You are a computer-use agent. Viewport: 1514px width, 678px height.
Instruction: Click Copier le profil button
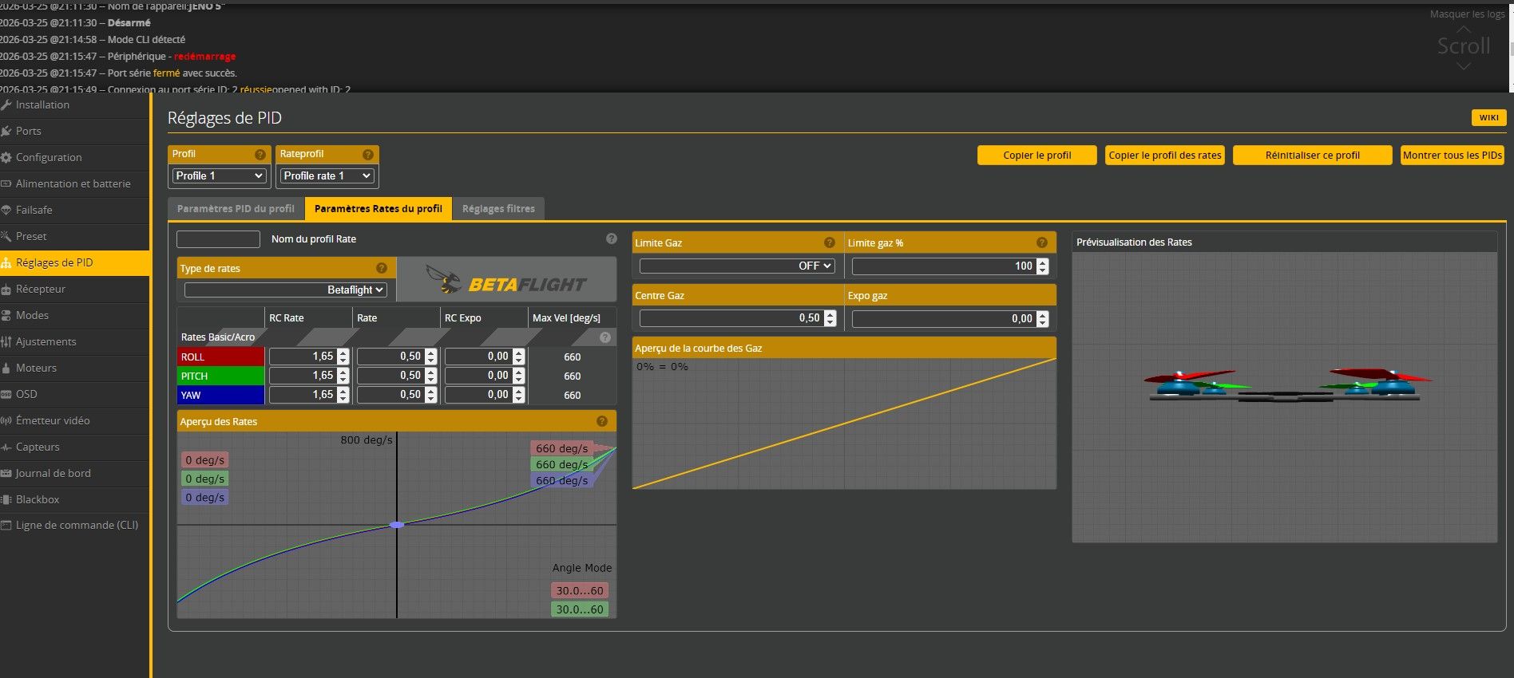(x=1036, y=156)
